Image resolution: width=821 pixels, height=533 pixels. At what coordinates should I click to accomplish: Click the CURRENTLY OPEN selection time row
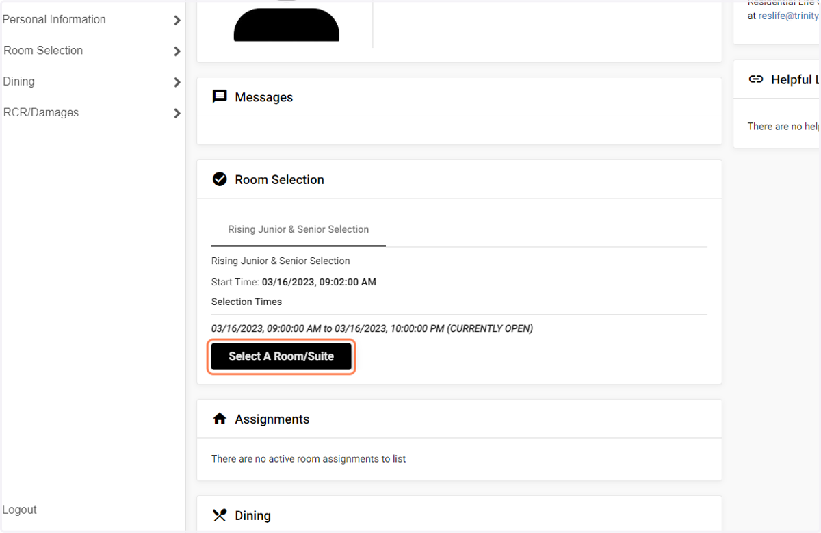pos(372,328)
